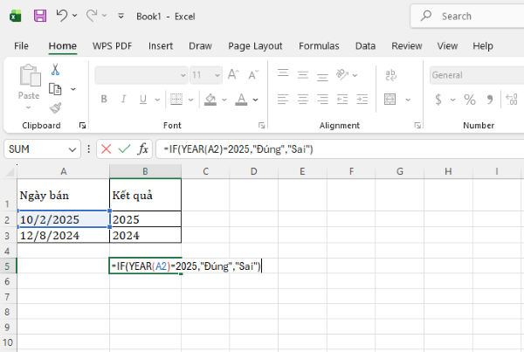Image resolution: width=524 pixels, height=352 pixels.
Task: Open the Review tab
Action: click(x=407, y=45)
